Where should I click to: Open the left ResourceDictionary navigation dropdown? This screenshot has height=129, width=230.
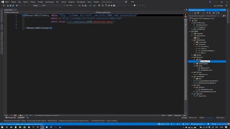click(50, 13)
